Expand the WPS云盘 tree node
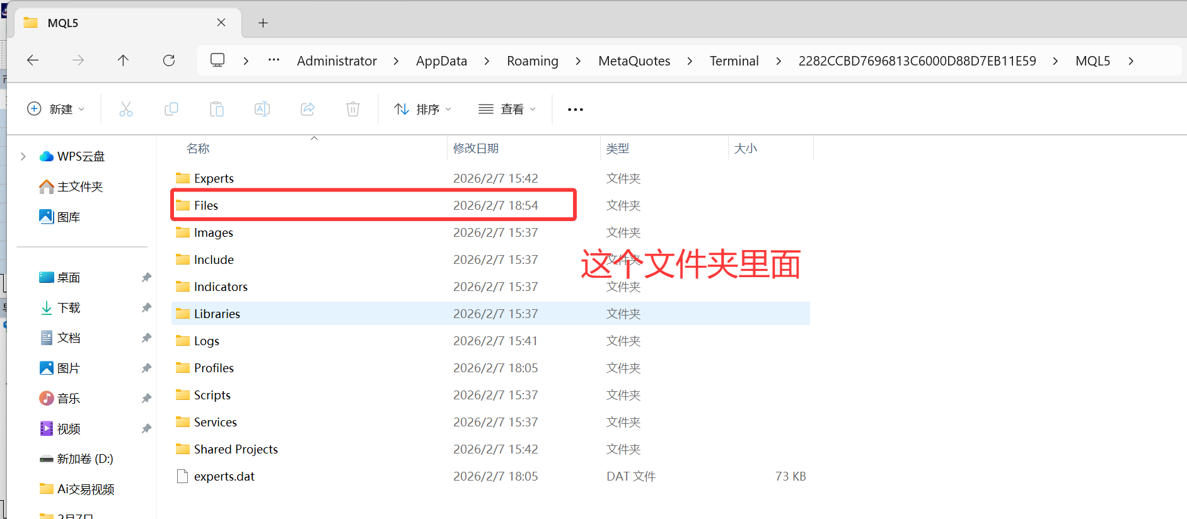This screenshot has height=519, width=1187. click(x=23, y=156)
